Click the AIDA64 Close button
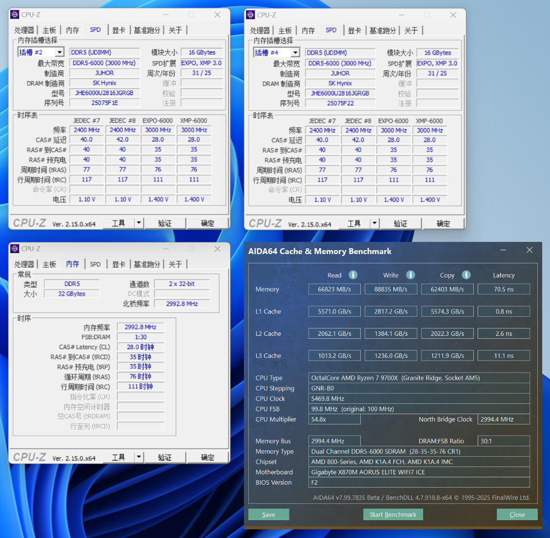Viewport: 550px width, 538px height. coord(517,515)
